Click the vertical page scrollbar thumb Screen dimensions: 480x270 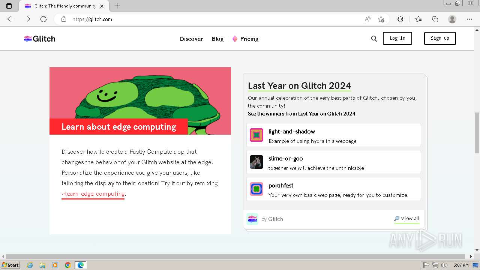pos(477,133)
